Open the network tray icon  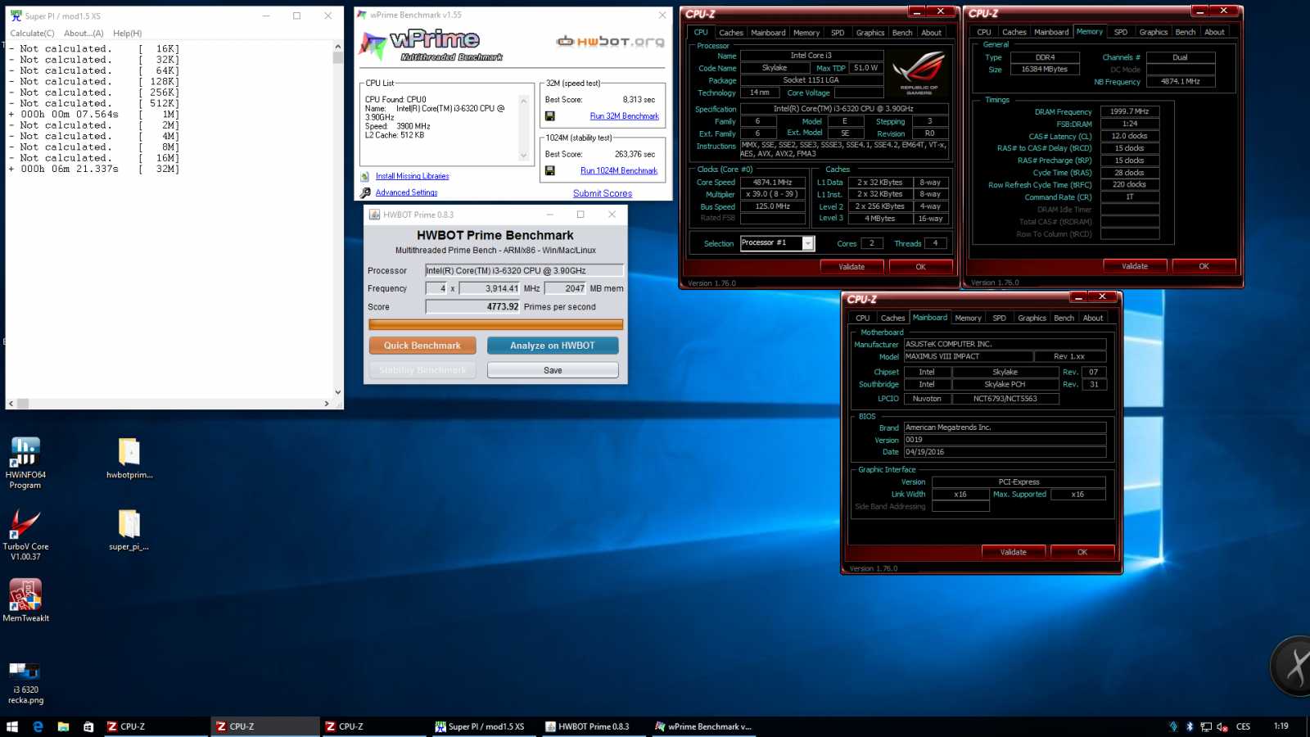point(1206,726)
